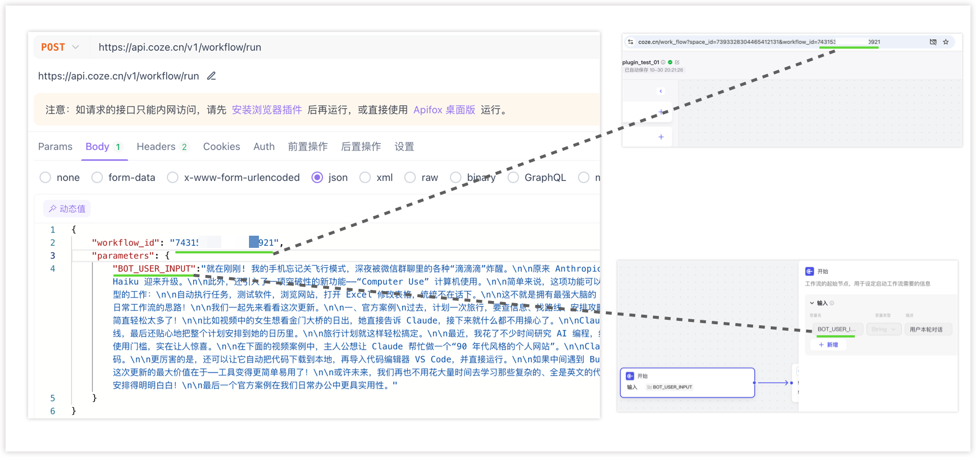
Task: Click the edit icon next to plugin_test_01
Action: pyautogui.click(x=677, y=63)
